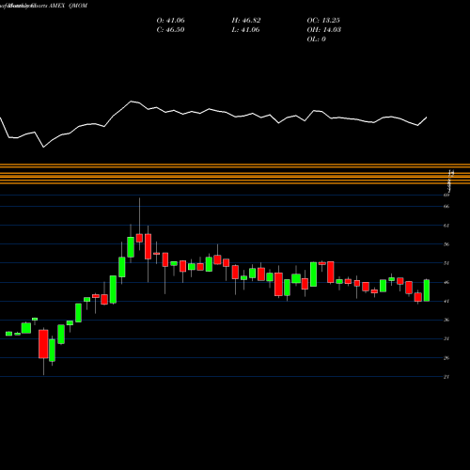This screenshot has width=470, height=470.
Task: Click the 61 price axis label
Action: [446, 226]
